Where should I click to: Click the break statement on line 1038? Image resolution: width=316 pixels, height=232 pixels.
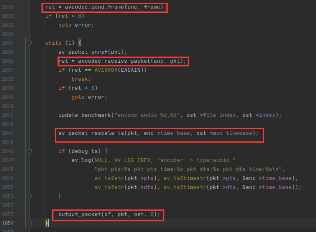click(x=81, y=79)
